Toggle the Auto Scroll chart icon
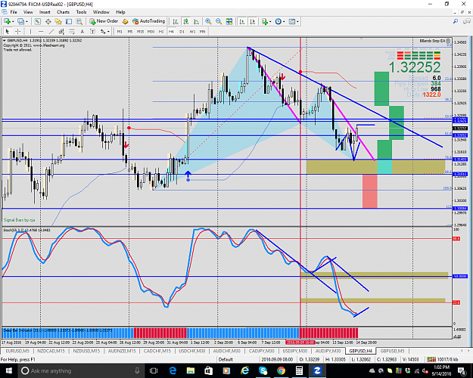The height and width of the screenshot is (378, 473). coord(242,21)
